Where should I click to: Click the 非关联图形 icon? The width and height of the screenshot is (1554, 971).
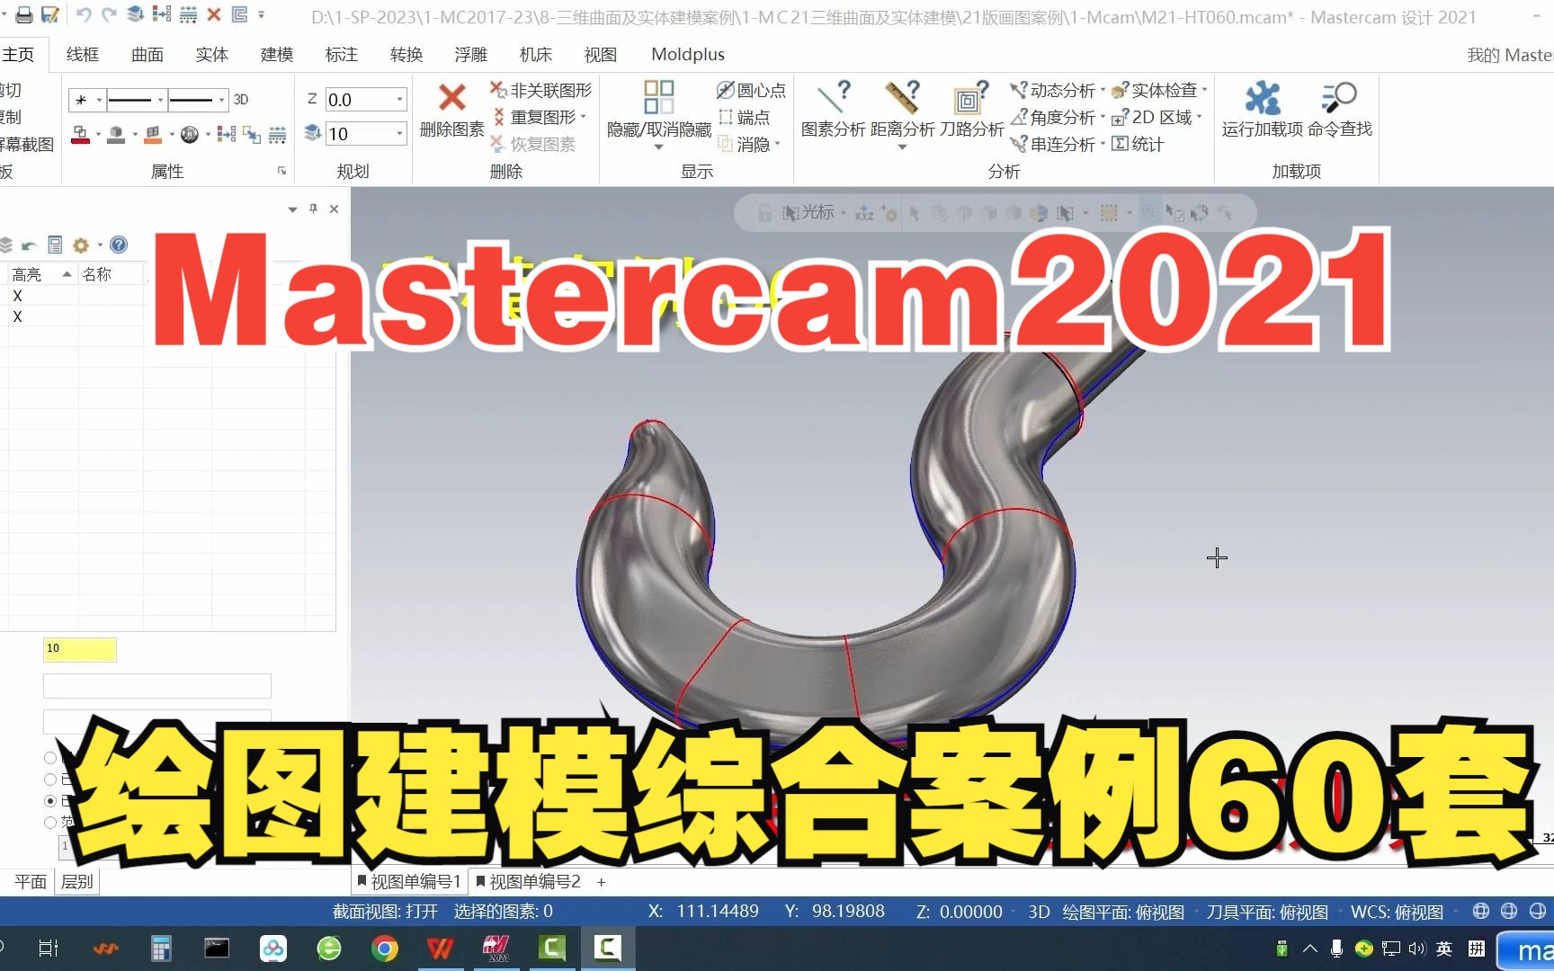pyautogui.click(x=498, y=90)
